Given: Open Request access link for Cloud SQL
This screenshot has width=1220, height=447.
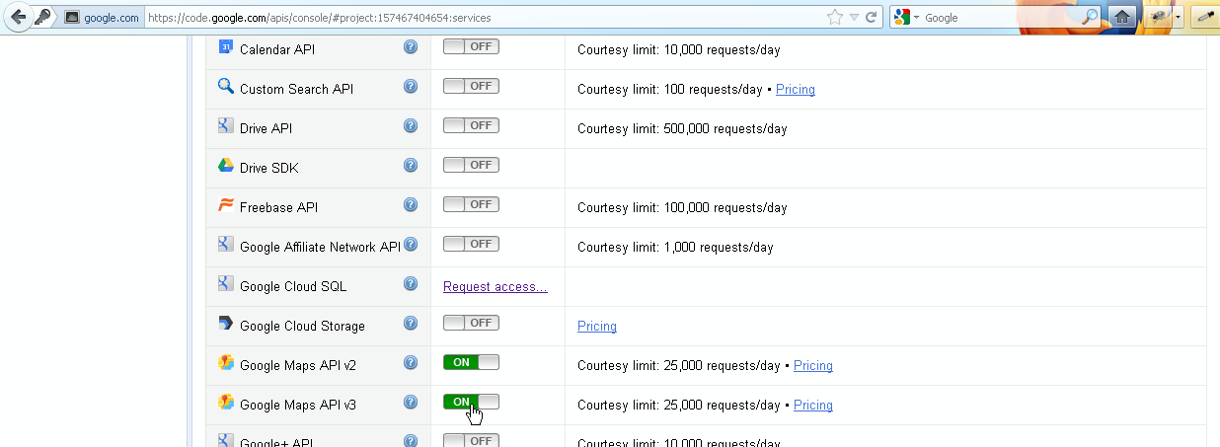Looking at the screenshot, I should pos(496,286).
